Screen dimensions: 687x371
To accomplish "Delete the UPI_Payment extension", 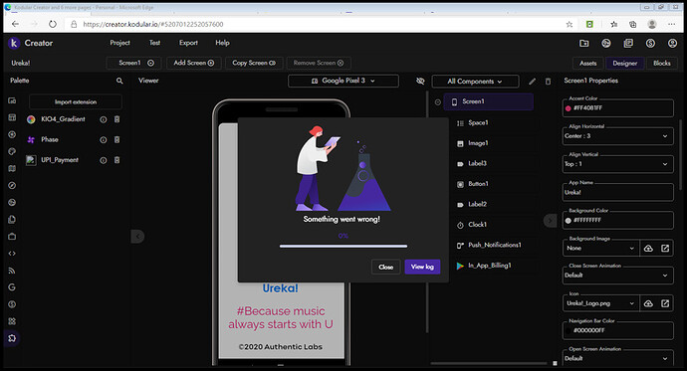I will click(x=116, y=160).
